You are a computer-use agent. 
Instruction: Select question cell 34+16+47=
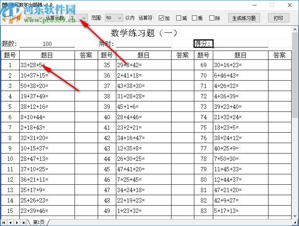click(x=144, y=138)
